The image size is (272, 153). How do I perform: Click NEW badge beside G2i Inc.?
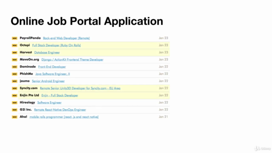(14, 110)
